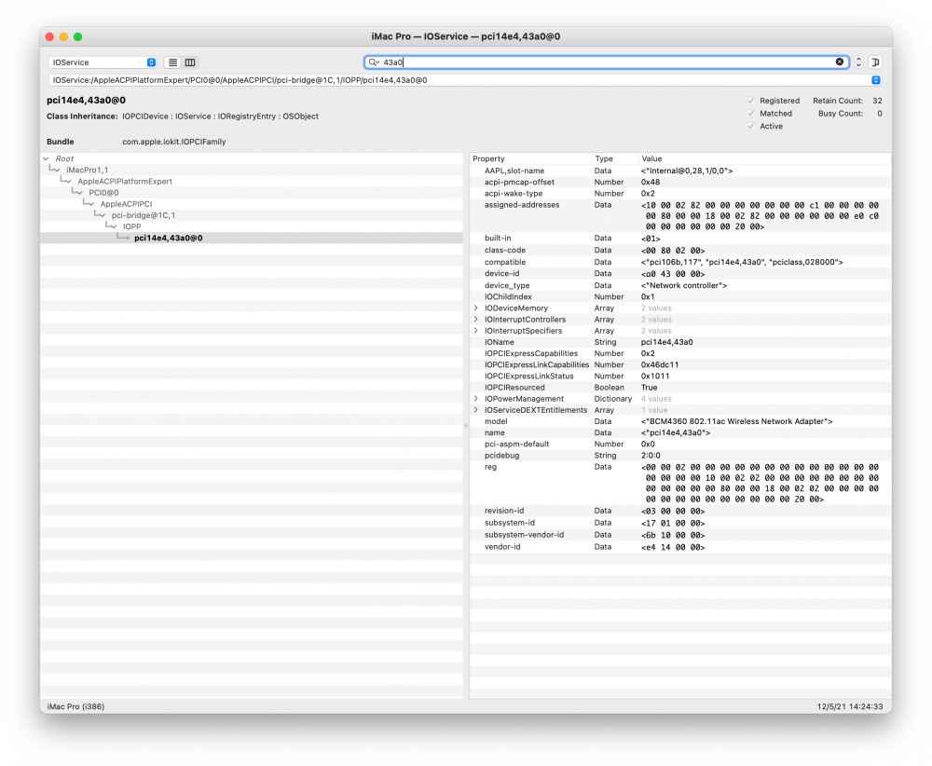The width and height of the screenshot is (932, 766).
Task: Select the class-code property row
Action: [x=680, y=250]
